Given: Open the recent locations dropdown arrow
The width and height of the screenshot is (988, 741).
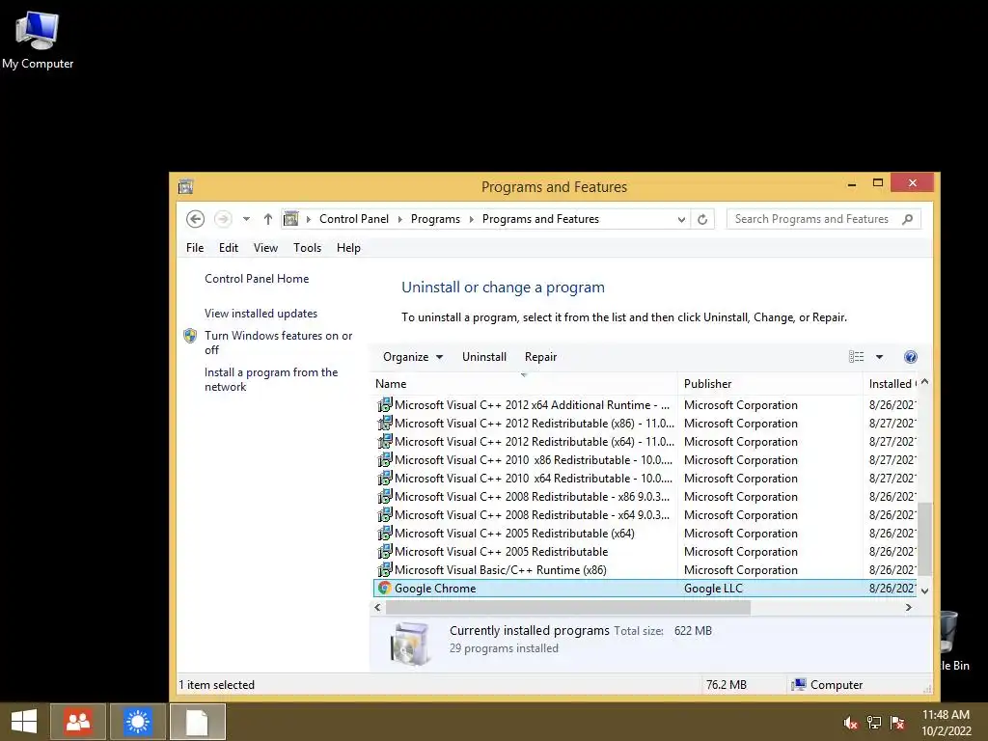Looking at the screenshot, I should point(246,219).
